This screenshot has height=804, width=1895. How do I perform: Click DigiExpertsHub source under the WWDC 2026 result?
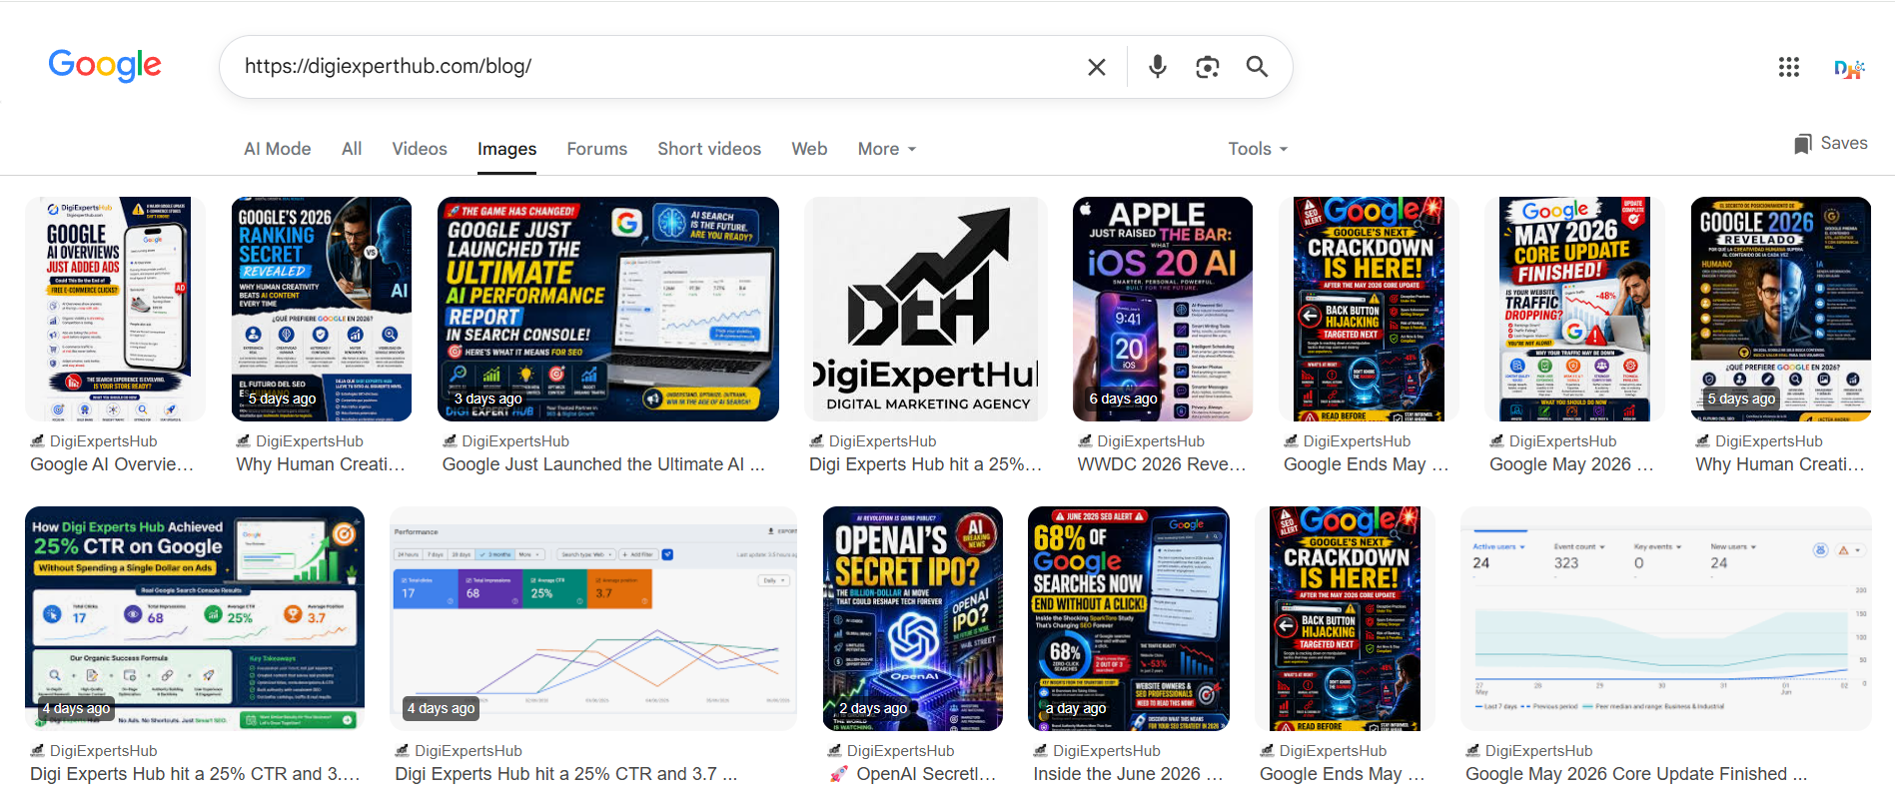pos(1150,441)
